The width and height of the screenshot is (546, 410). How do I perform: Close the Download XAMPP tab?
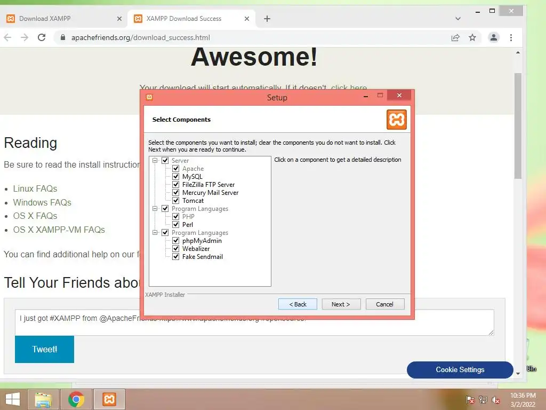pos(119,19)
